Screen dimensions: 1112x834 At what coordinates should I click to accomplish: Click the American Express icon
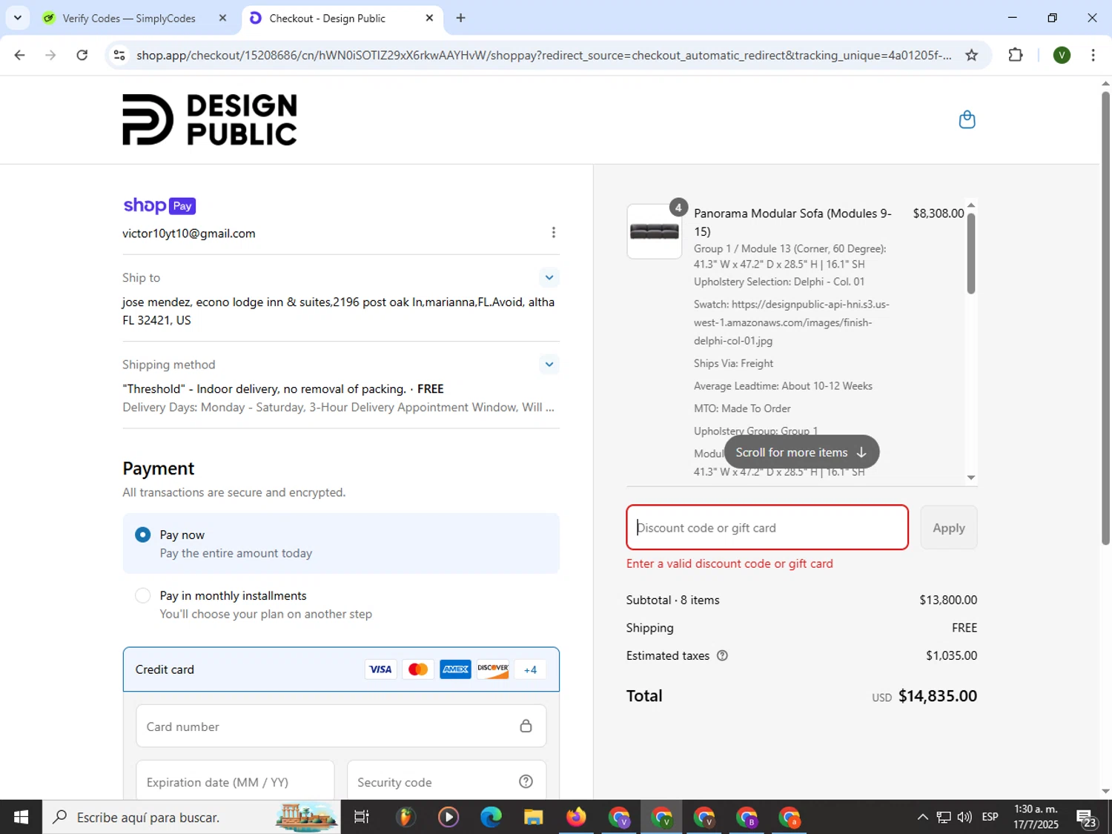[x=455, y=669]
